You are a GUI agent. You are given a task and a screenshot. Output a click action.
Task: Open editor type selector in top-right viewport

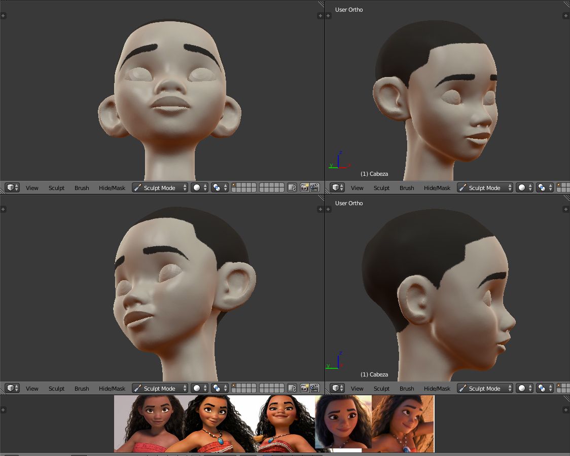[337, 187]
